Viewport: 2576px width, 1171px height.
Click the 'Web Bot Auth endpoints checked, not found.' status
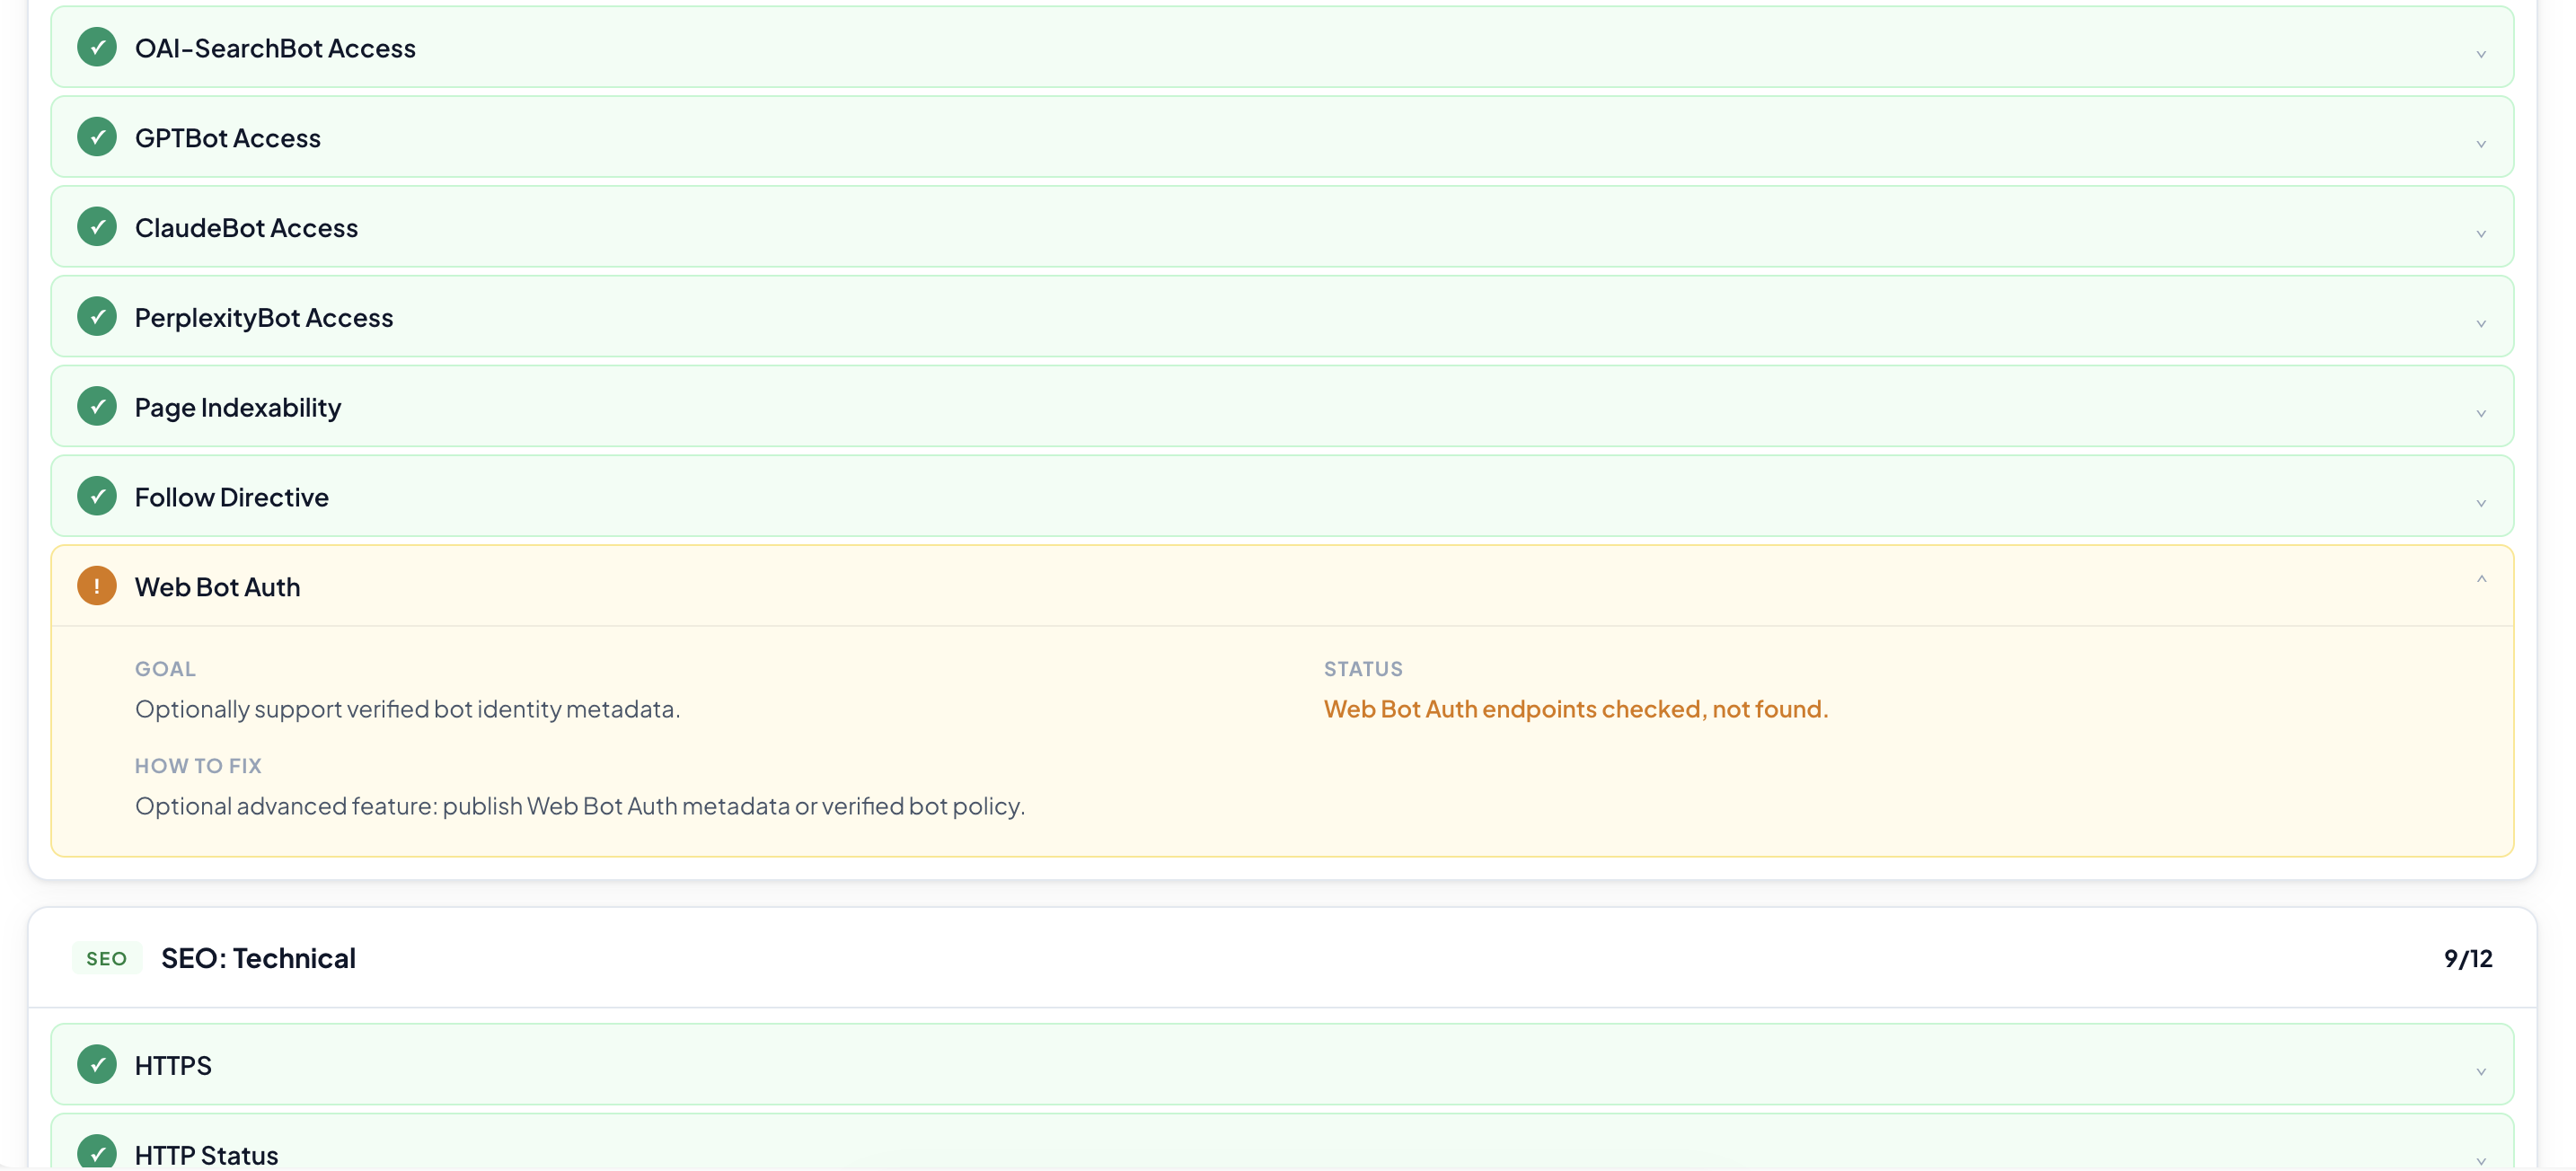coord(1575,709)
